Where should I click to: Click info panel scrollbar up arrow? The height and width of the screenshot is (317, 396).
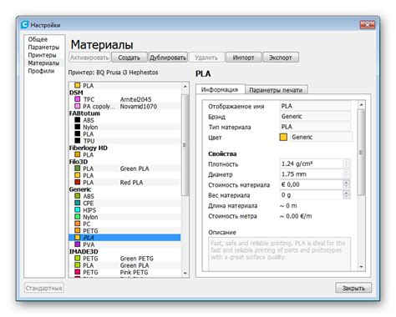tap(361, 105)
